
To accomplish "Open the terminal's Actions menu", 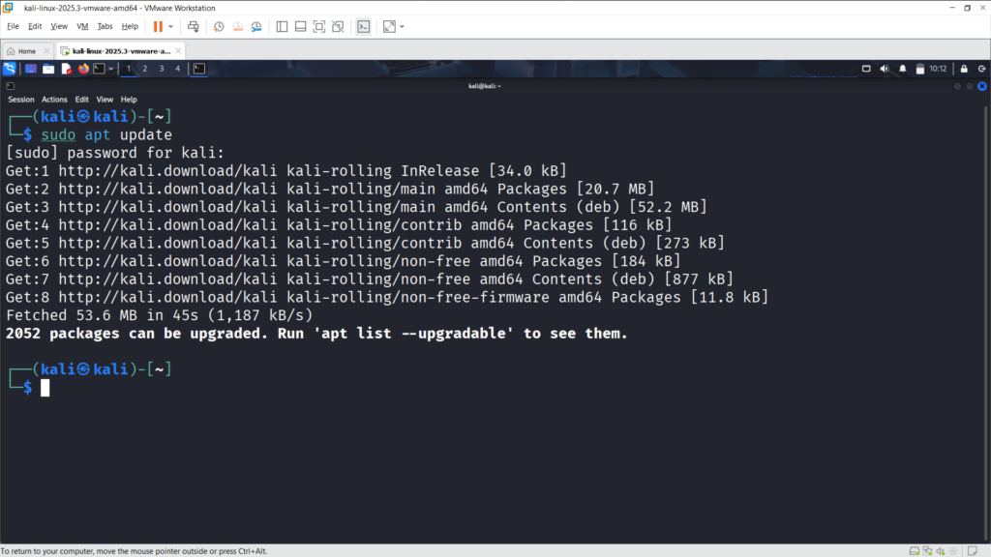I will (54, 99).
